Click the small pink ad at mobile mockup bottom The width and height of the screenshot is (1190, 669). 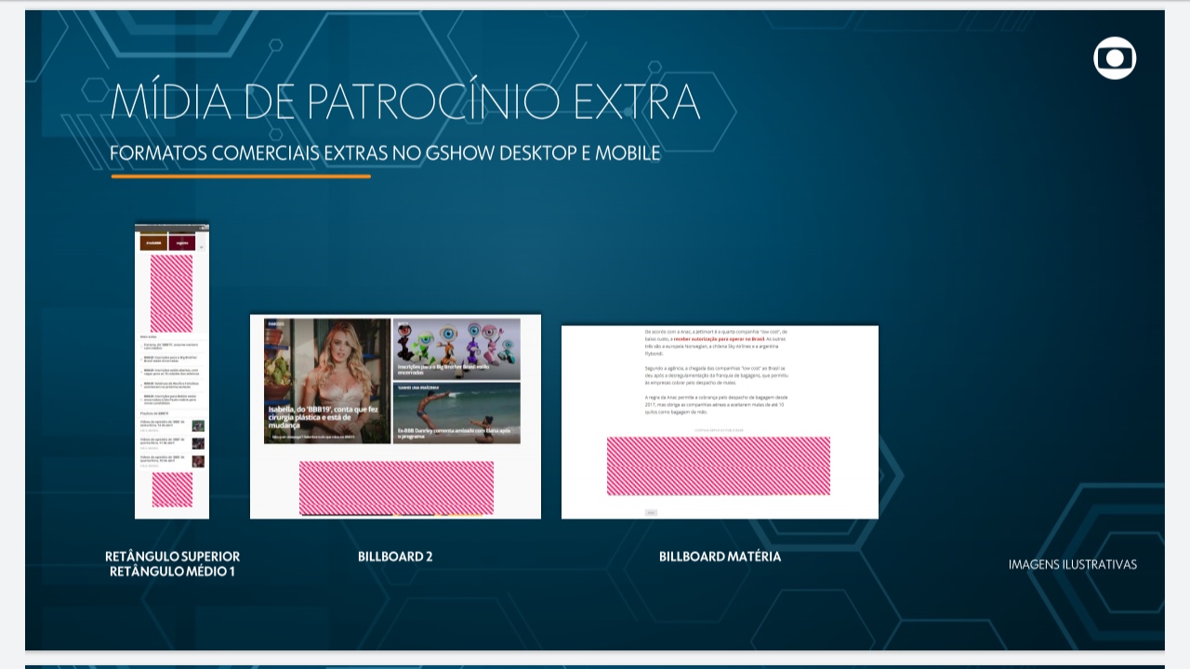click(172, 490)
